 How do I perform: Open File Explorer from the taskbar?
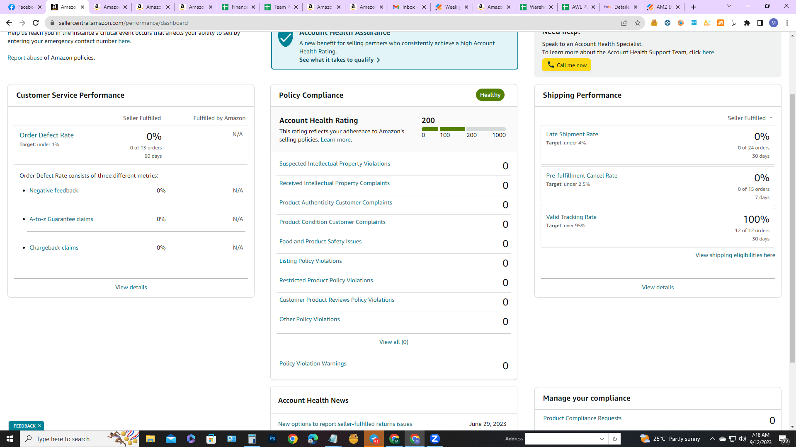[150, 439]
